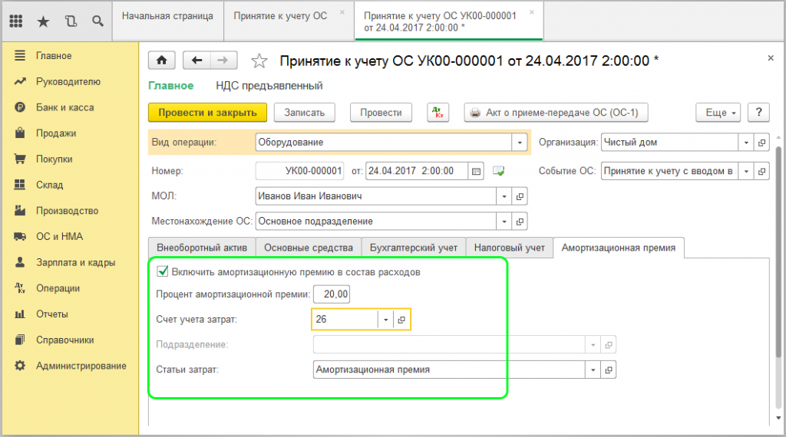This screenshot has height=437, width=786.
Task: Open history icon in top toolbar
Action: coord(71,21)
